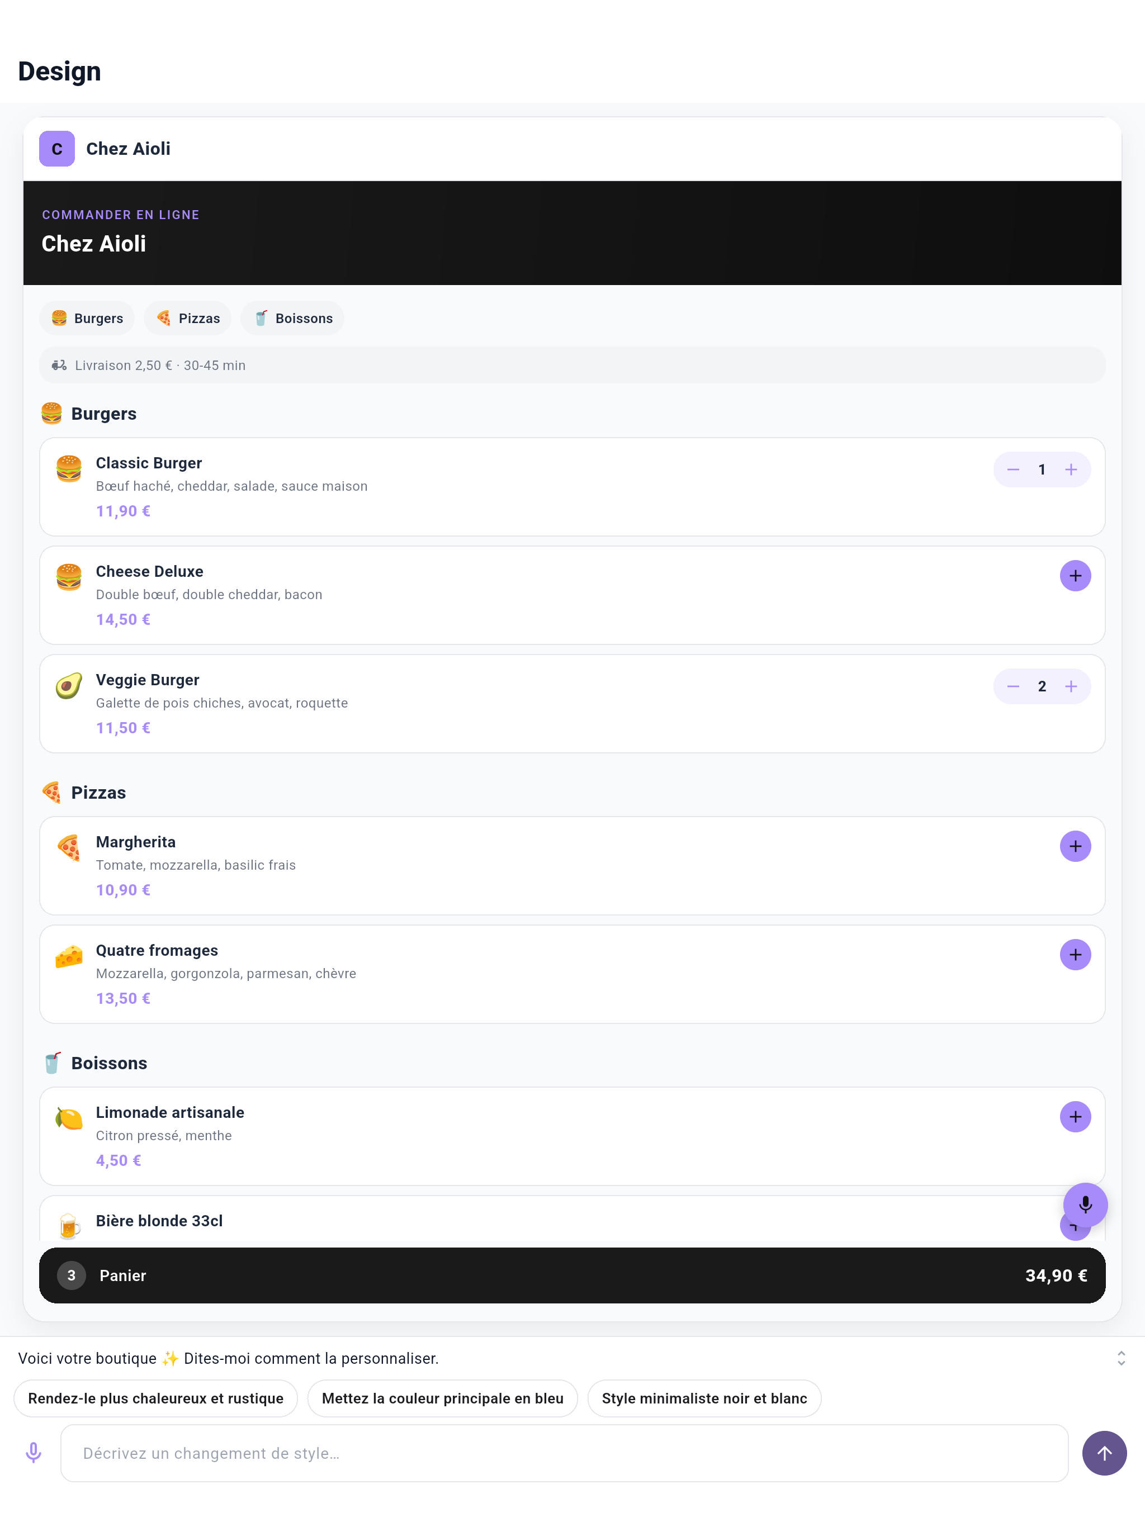Click the Veggie Burger avocado icon
Viewport: 1145px width, 1527px height.
click(x=69, y=686)
